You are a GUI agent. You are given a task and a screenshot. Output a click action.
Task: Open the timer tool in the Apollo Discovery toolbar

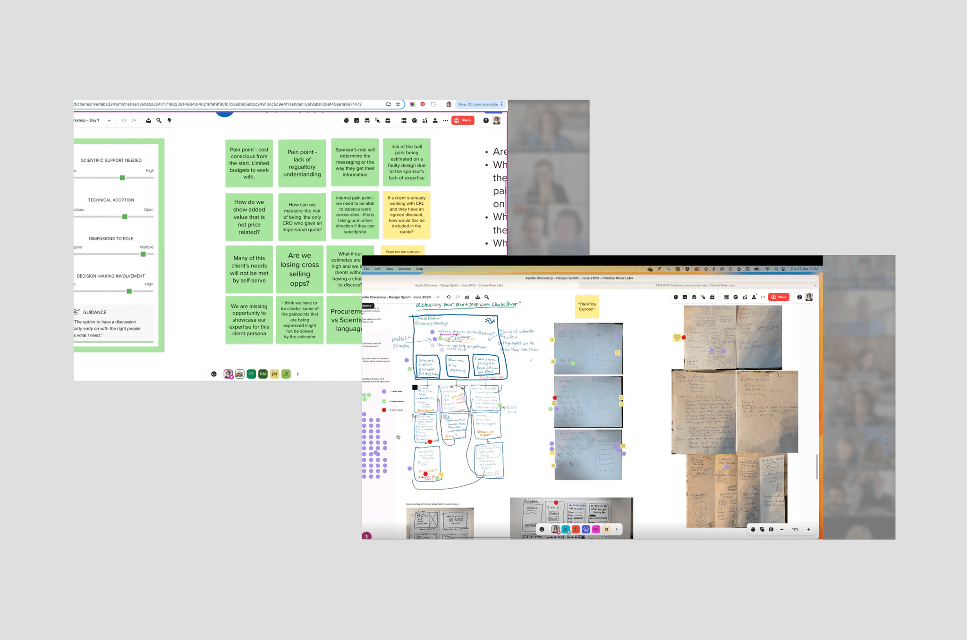click(x=676, y=297)
